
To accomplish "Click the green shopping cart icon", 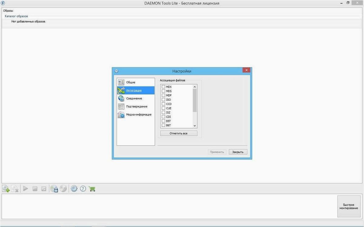I will pyautogui.click(x=92, y=189).
